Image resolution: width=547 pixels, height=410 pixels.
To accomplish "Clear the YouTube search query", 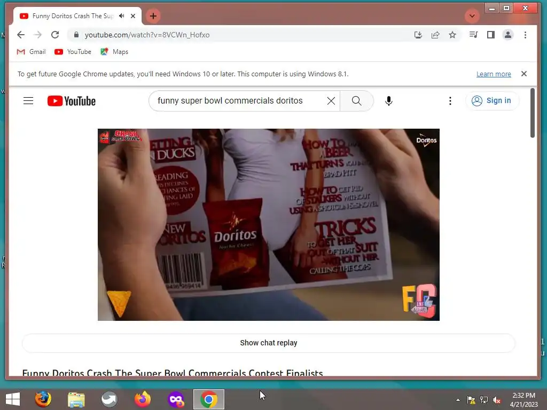I will click(331, 101).
